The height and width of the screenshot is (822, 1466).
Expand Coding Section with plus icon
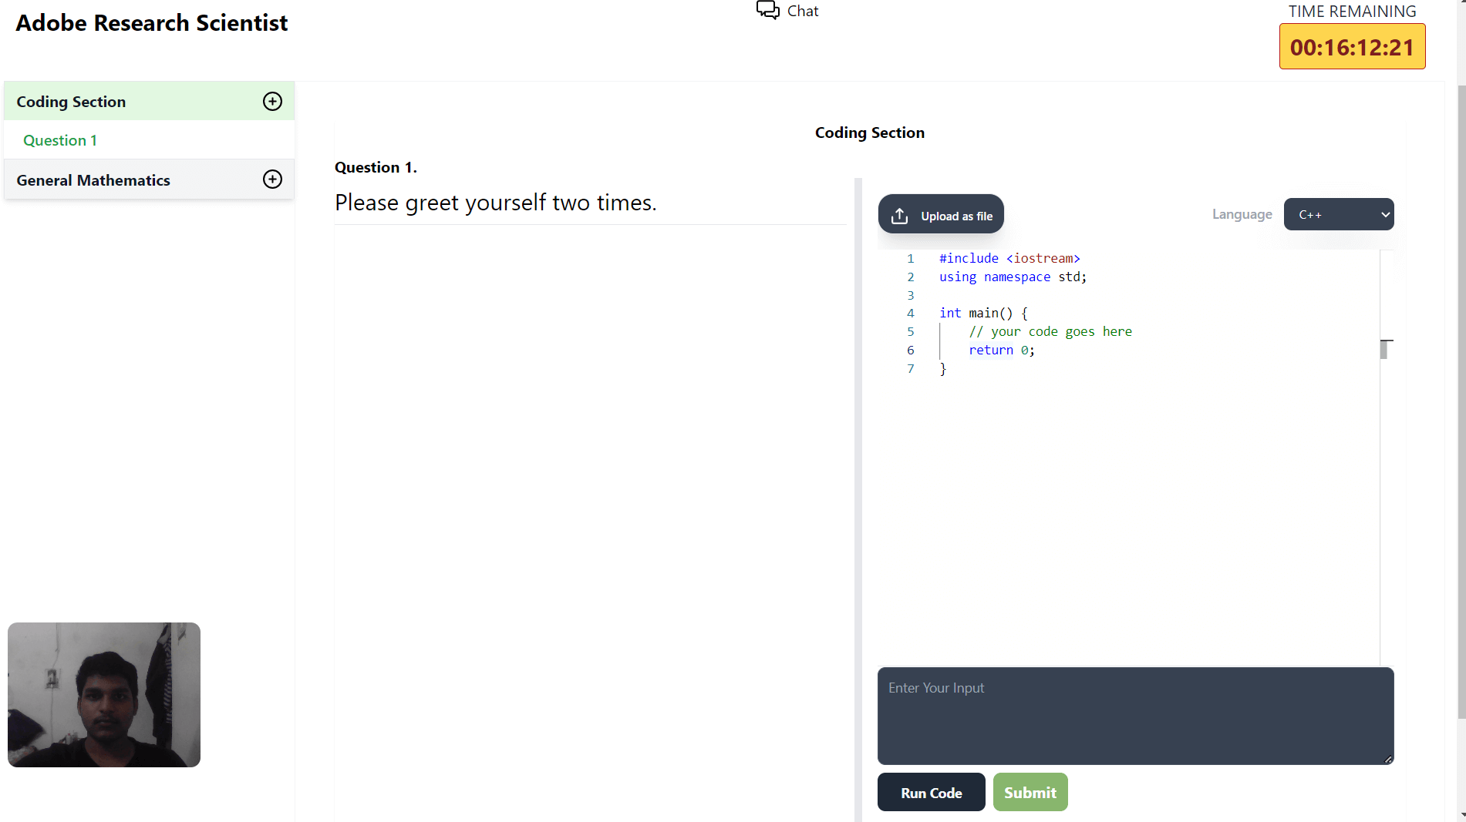pyautogui.click(x=272, y=102)
